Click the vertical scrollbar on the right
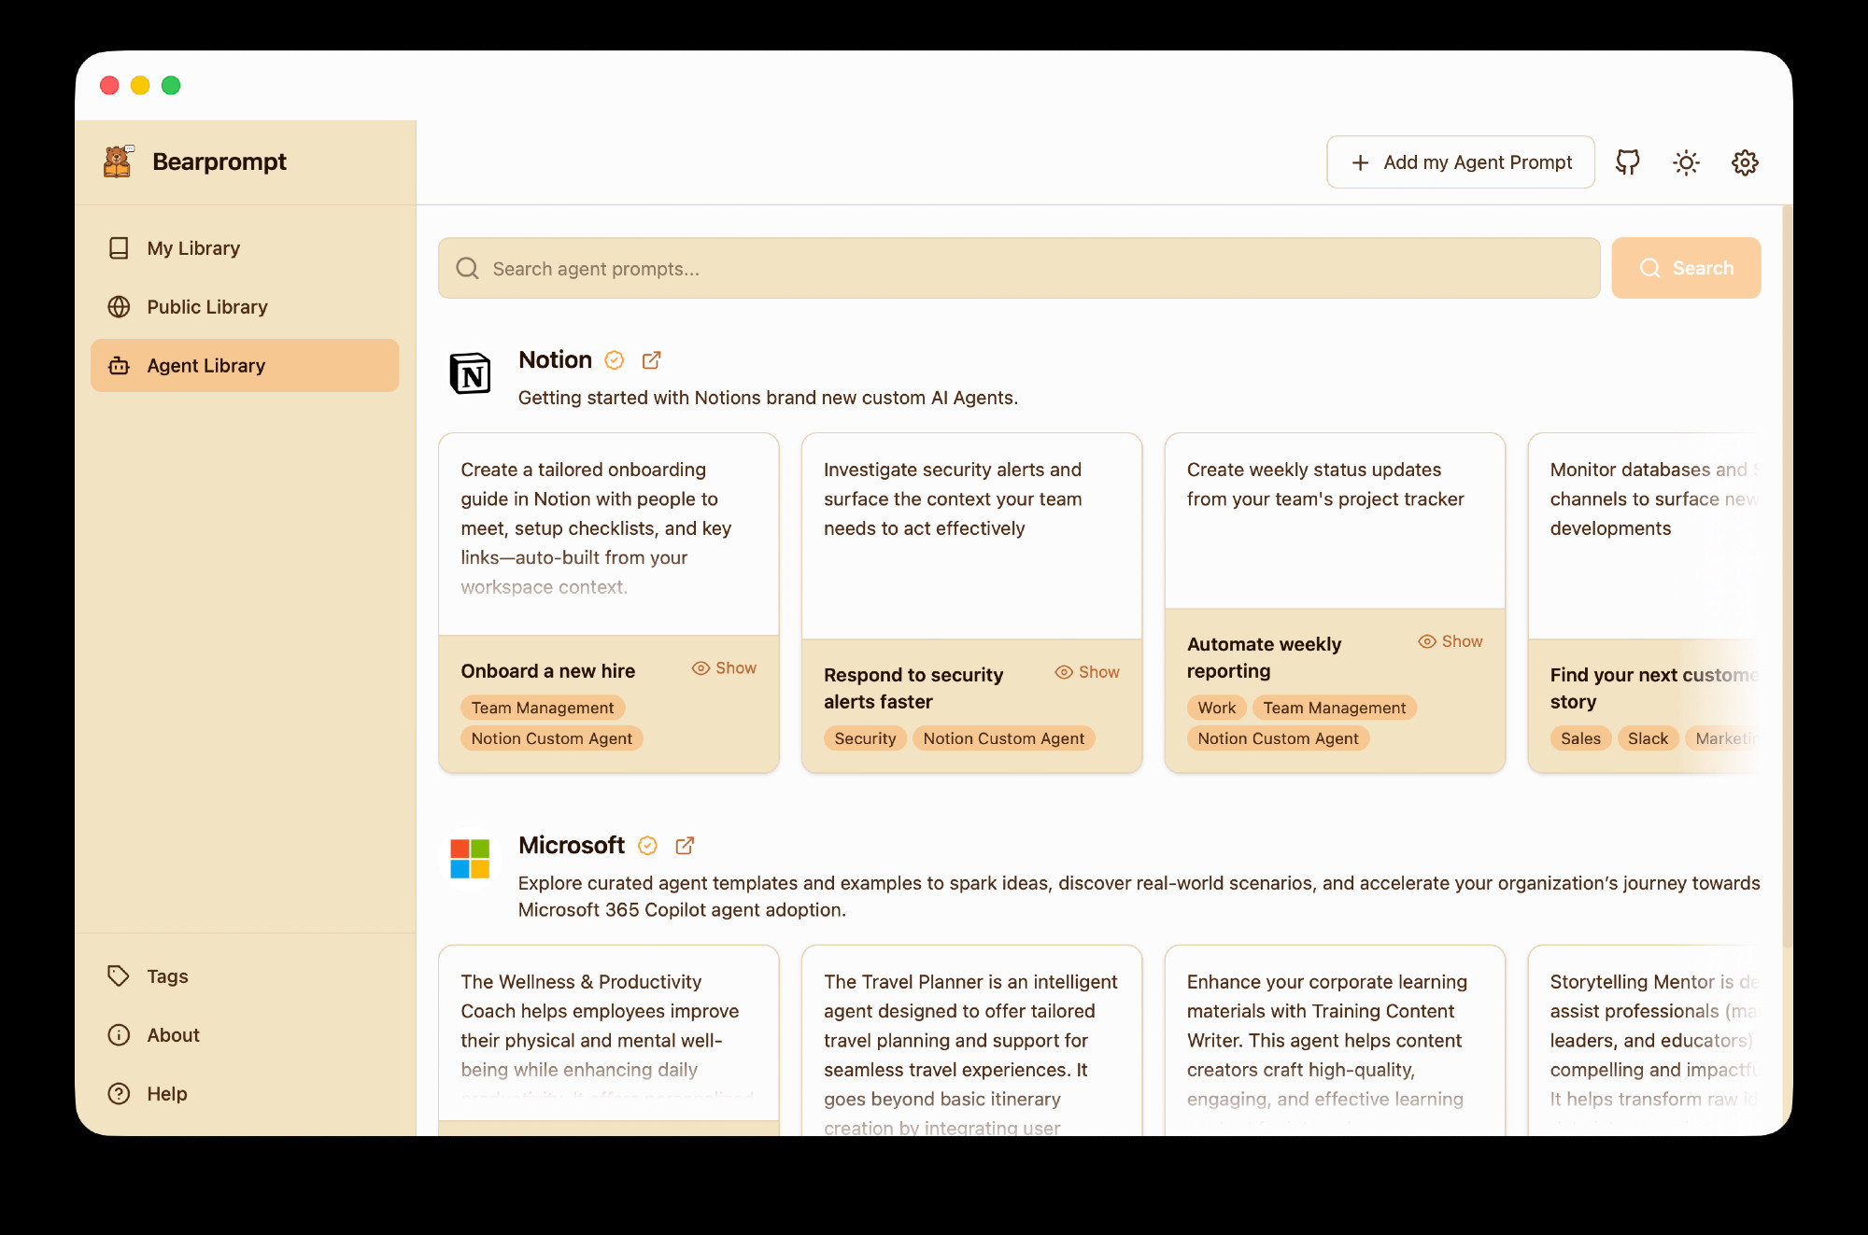1868x1235 pixels. pos(1787,560)
